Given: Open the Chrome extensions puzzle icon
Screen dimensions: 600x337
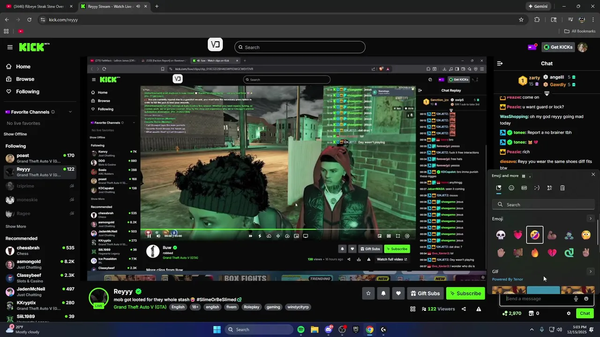Looking at the screenshot, I should 537,20.
